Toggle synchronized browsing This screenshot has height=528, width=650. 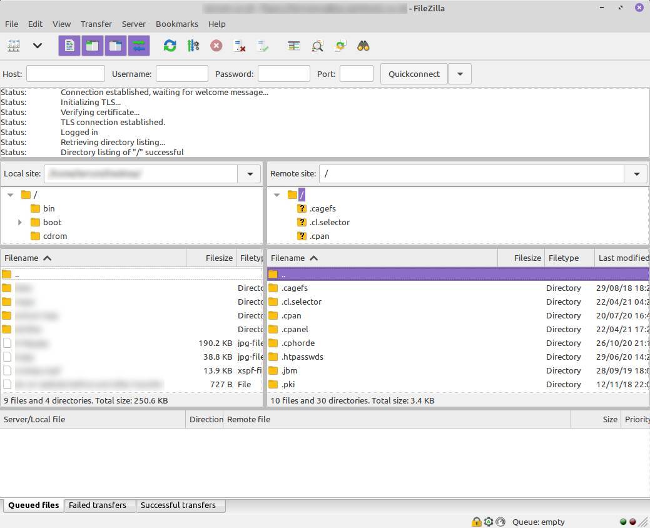340,46
